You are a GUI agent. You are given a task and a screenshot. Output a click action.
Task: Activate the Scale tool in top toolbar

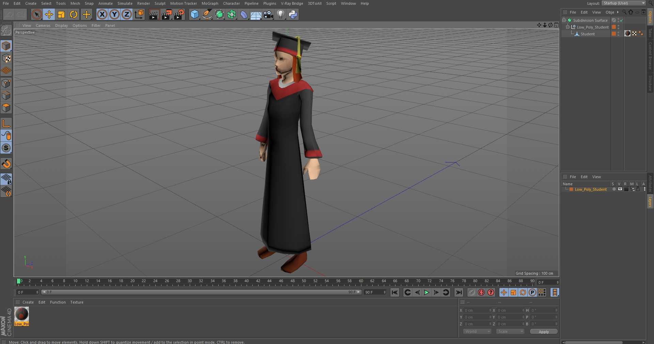(61, 14)
